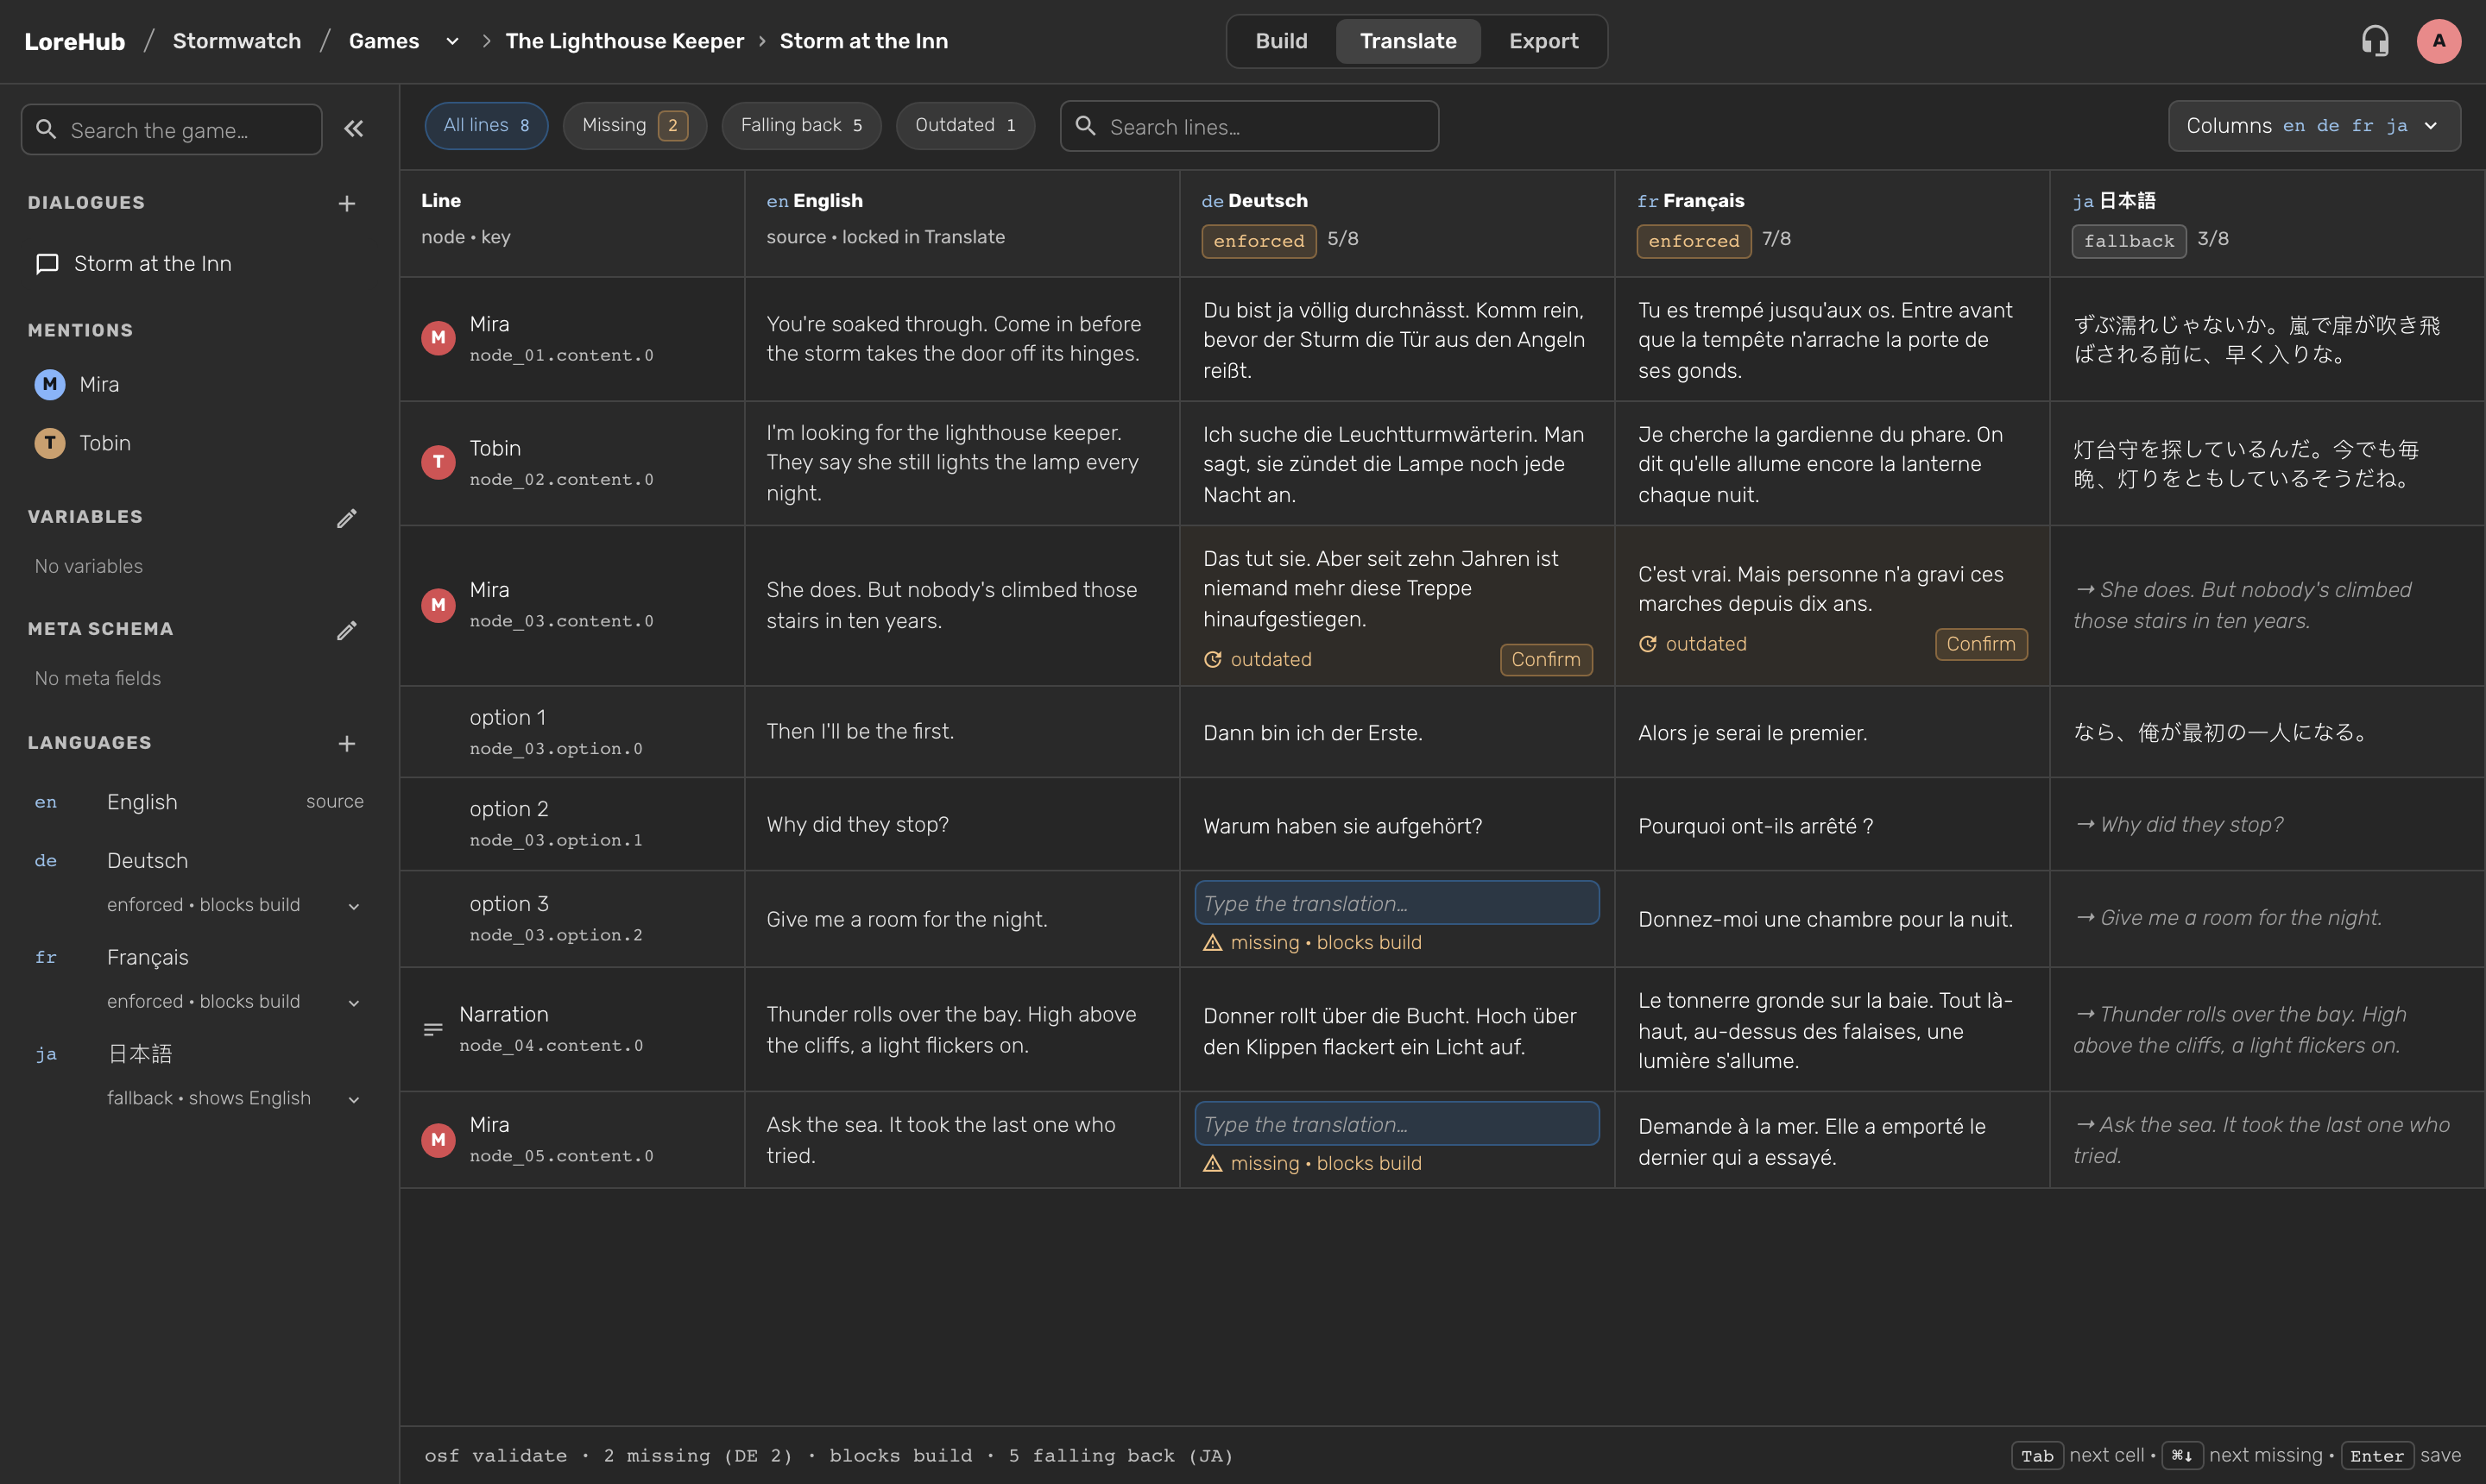Click the Storm at the Inn dialogue icon

[x=47, y=264]
